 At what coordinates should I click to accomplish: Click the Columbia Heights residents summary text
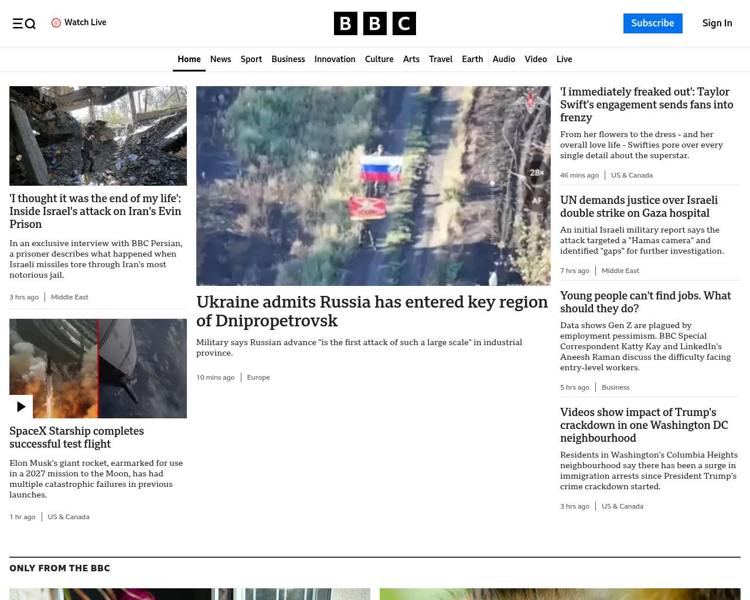[649, 471]
